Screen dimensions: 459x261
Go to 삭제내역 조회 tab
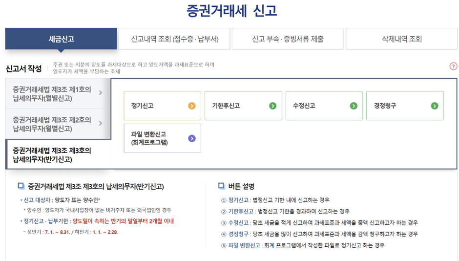tap(401, 39)
